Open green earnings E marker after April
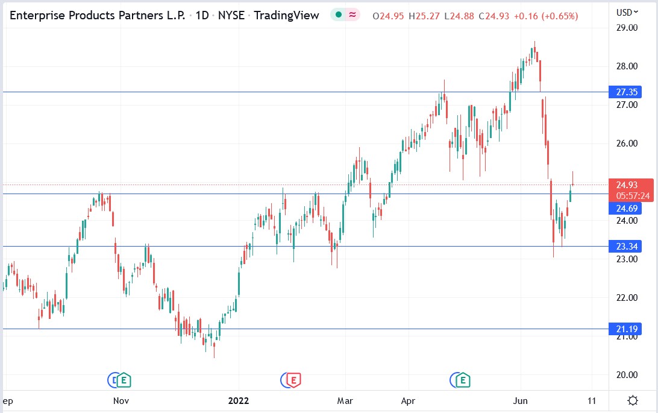Image resolution: width=658 pixels, height=413 pixels. [x=463, y=380]
